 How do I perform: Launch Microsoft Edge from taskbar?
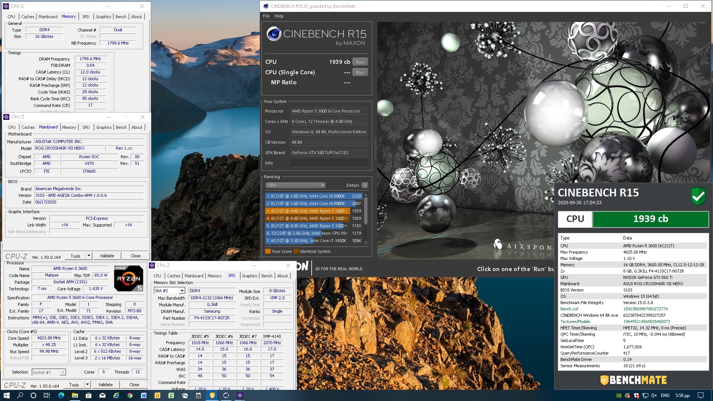(x=61, y=395)
